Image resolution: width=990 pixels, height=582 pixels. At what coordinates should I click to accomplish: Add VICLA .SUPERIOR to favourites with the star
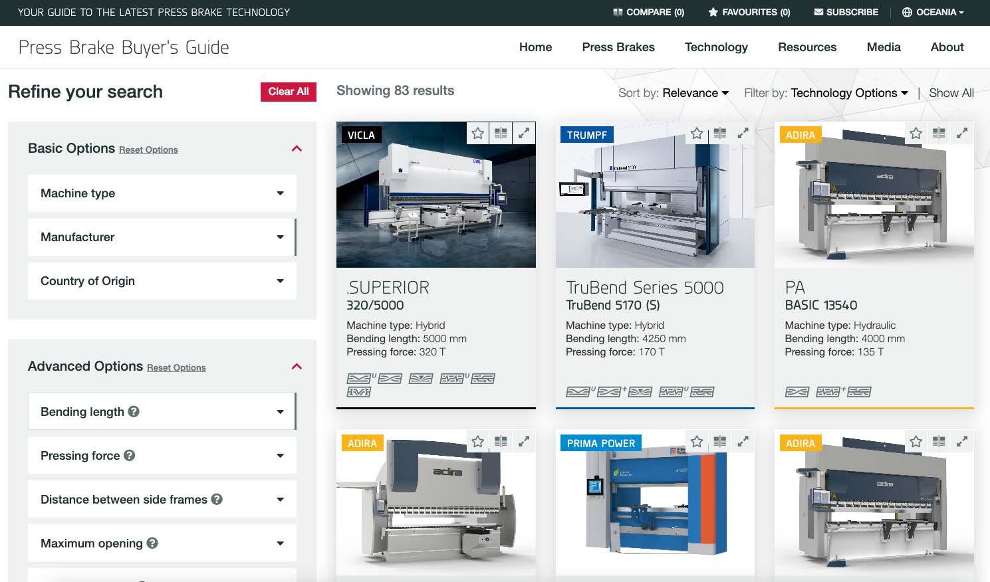pyautogui.click(x=478, y=134)
